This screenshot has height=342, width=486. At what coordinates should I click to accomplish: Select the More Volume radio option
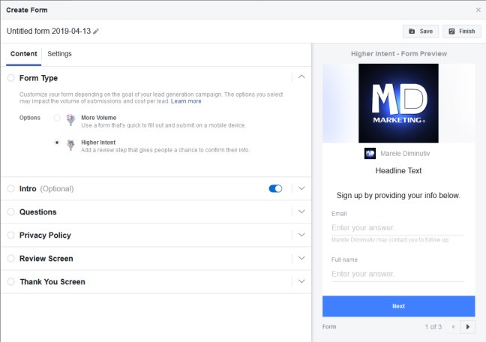[57, 118]
